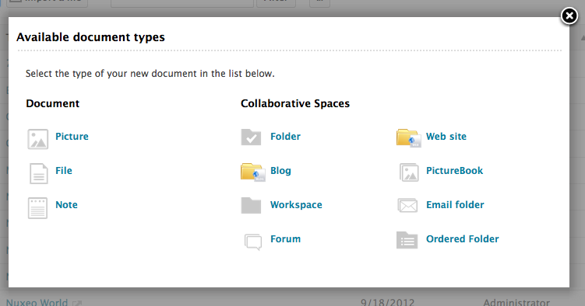Select the PictureBook icon
The height and width of the screenshot is (306, 585).
[409, 172]
